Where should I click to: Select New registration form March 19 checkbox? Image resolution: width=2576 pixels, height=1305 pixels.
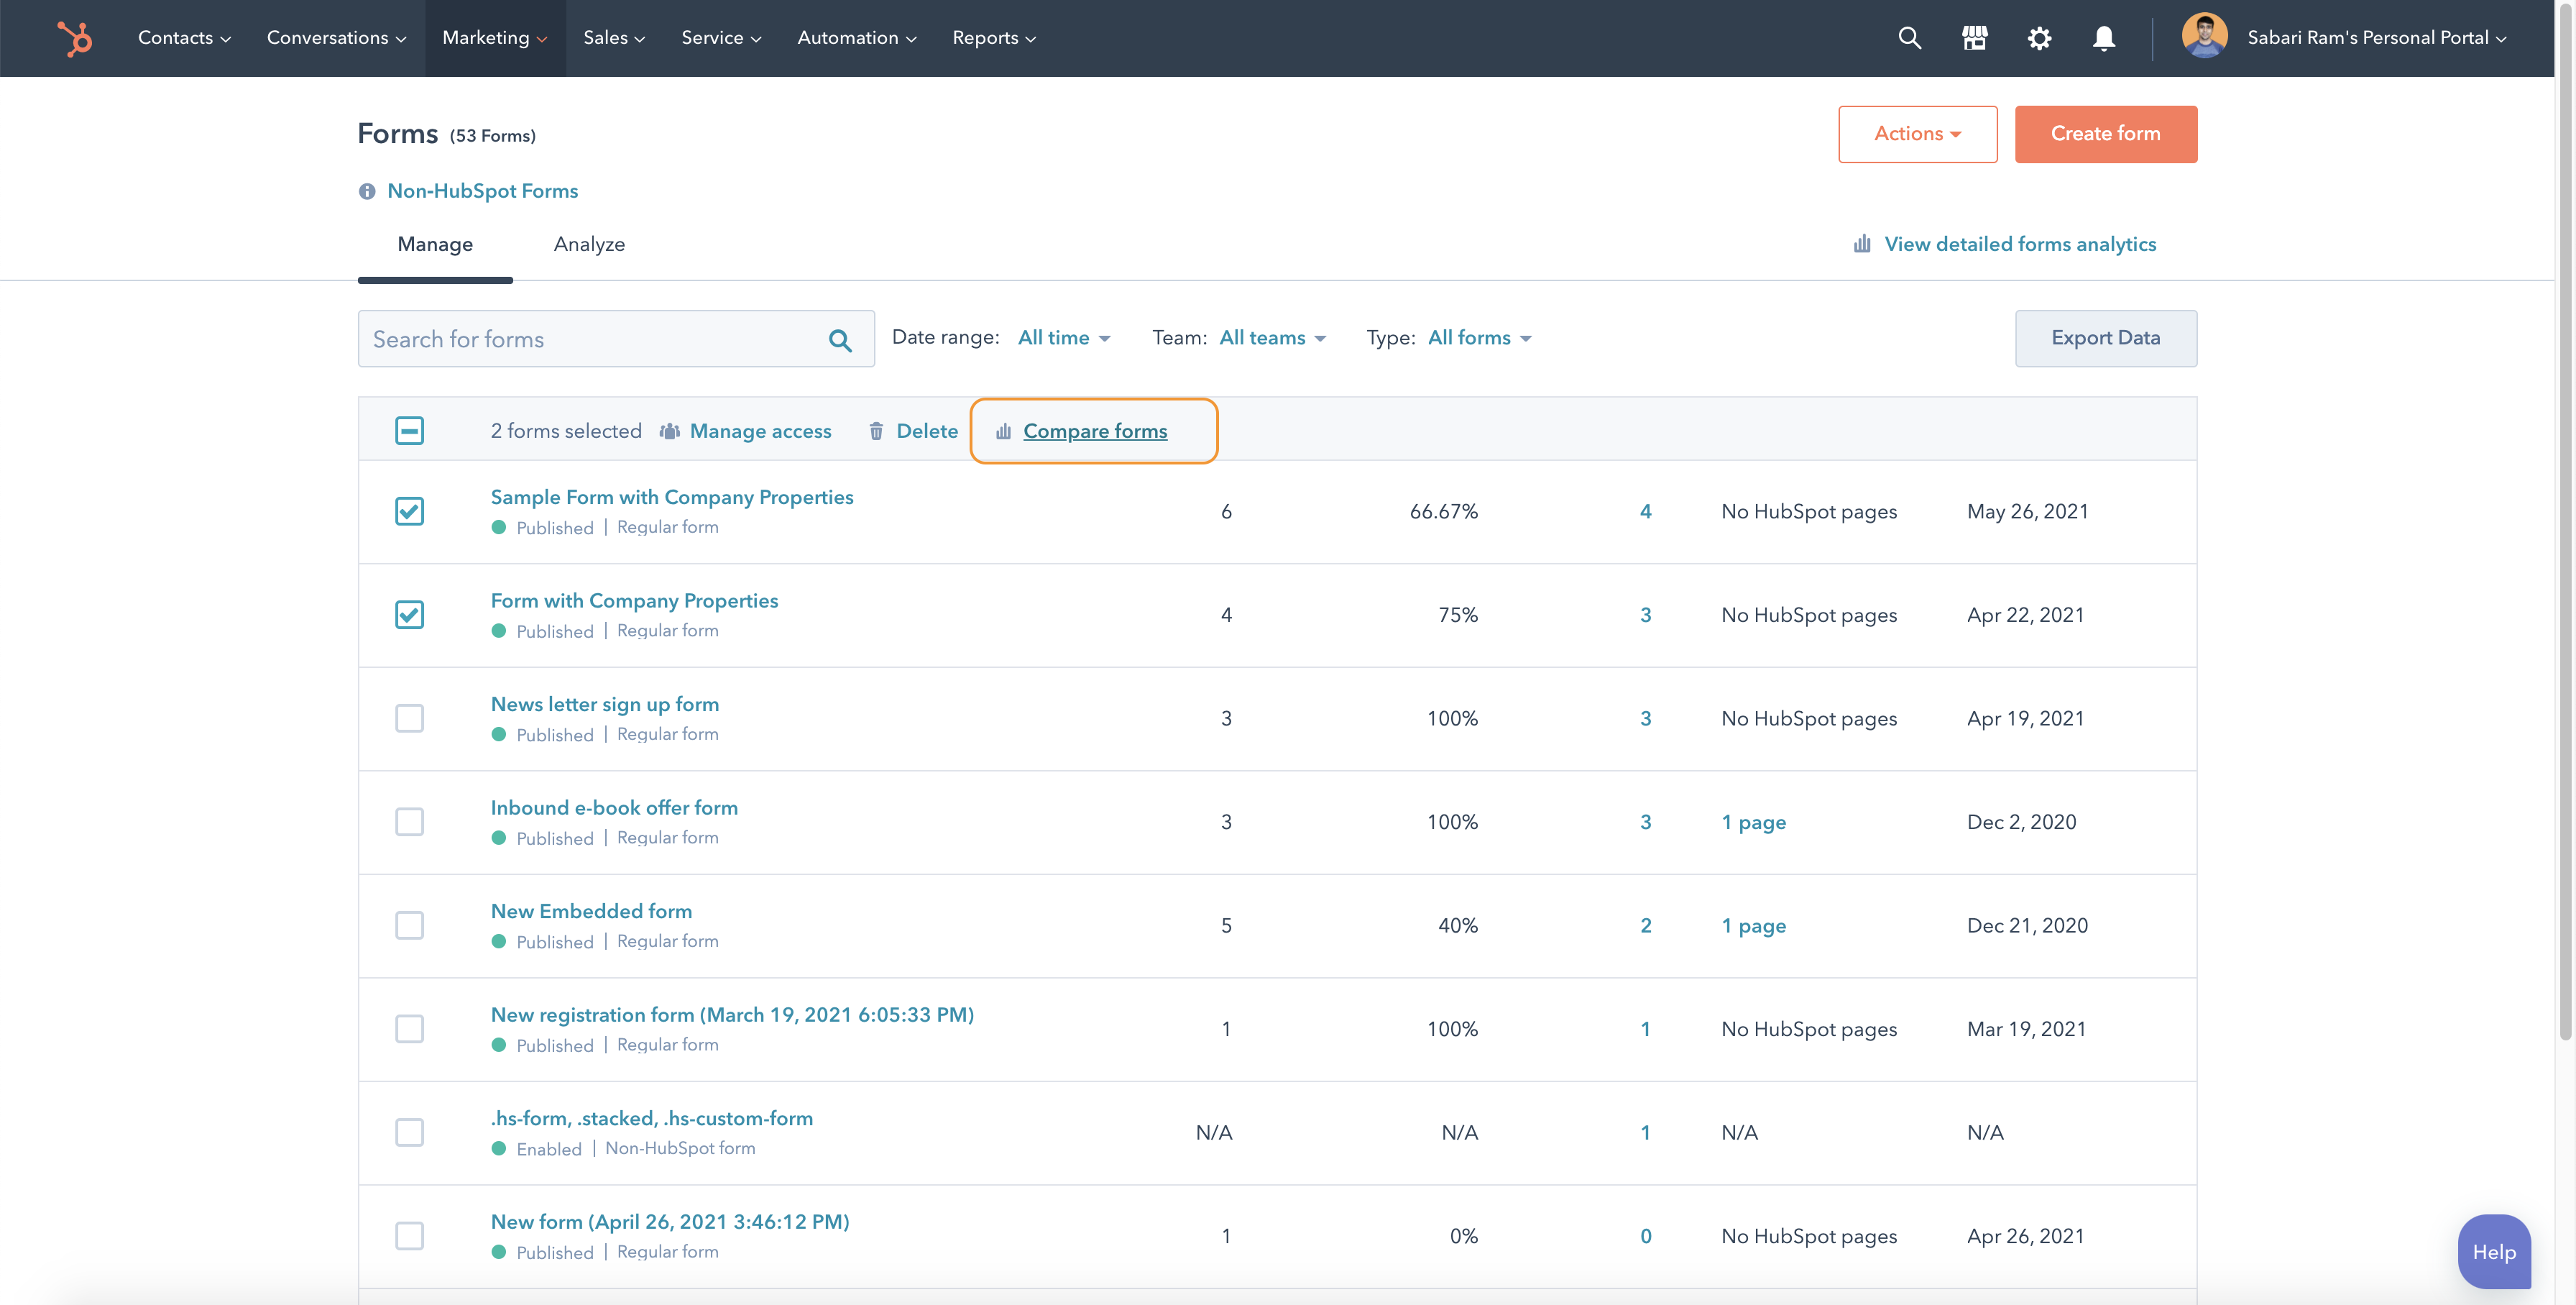pos(409,1029)
